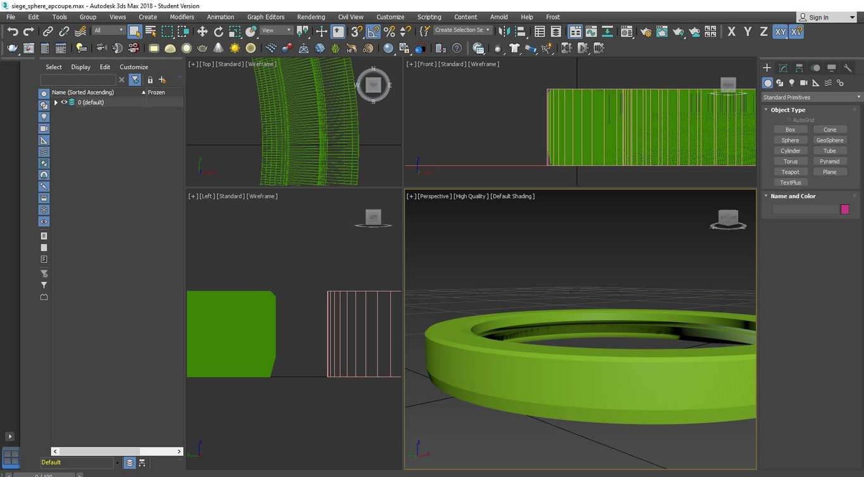Expand the 0 (default) layer tree
The width and height of the screenshot is (864, 477).
point(56,102)
